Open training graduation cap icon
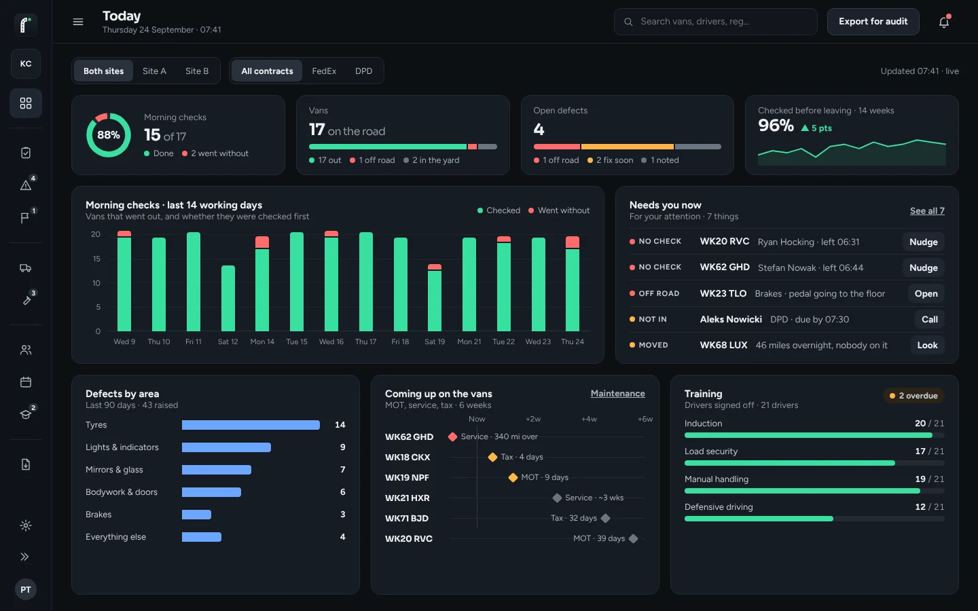Viewport: 978px width, 611px height. [26, 414]
